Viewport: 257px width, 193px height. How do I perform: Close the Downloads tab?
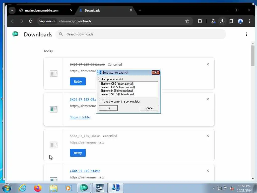coord(131,10)
